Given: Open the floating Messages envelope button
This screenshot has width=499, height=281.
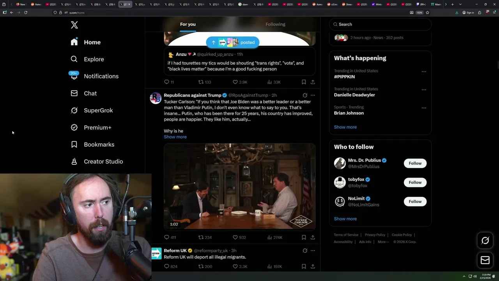Looking at the screenshot, I should coord(485,260).
